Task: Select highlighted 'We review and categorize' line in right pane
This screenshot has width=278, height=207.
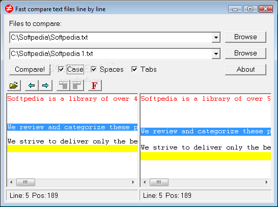Action: point(206,132)
